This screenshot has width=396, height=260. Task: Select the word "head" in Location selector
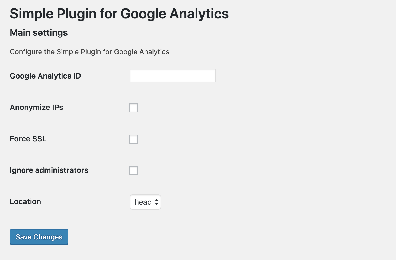(x=143, y=202)
